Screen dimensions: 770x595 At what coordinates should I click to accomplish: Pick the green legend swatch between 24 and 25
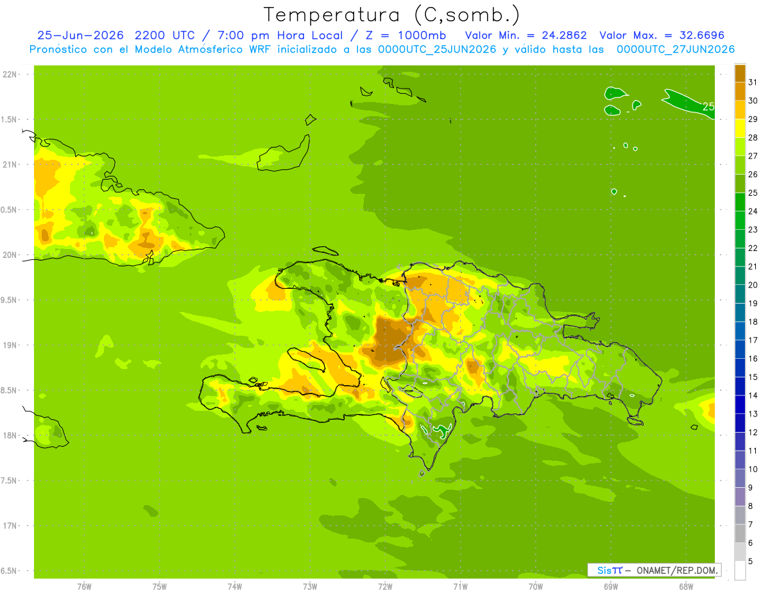point(740,202)
